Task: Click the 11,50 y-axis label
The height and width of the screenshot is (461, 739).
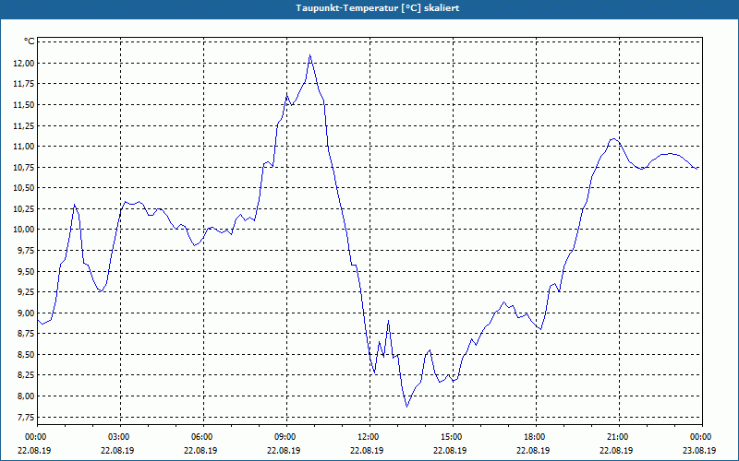Action: 24,104
